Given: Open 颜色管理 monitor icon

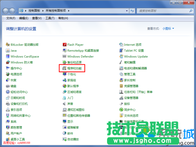Looking at the screenshot, I should 8,127.
